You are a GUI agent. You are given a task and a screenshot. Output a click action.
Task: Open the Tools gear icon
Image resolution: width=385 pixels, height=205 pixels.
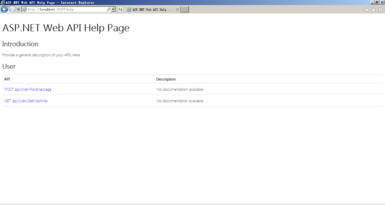coord(380,10)
